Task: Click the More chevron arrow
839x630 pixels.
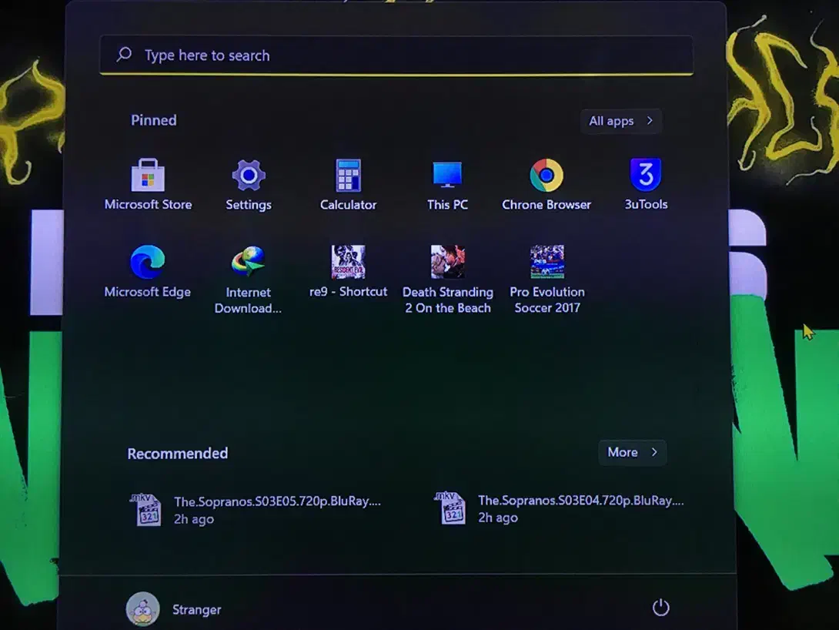Action: click(653, 452)
